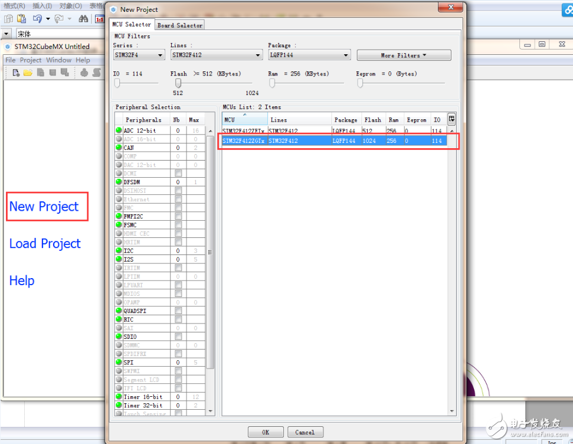Open the File menu in STM32CubeMX
Viewport: 573px width, 444px height.
10,60
